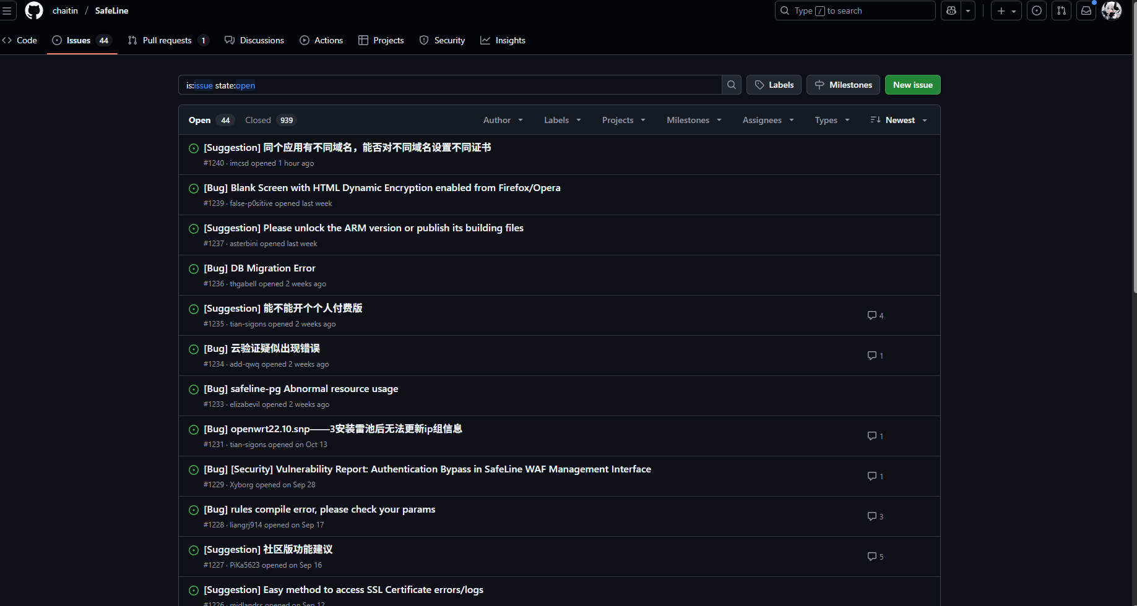Open comments icon on issue #1235
The width and height of the screenshot is (1137, 606).
(x=872, y=315)
